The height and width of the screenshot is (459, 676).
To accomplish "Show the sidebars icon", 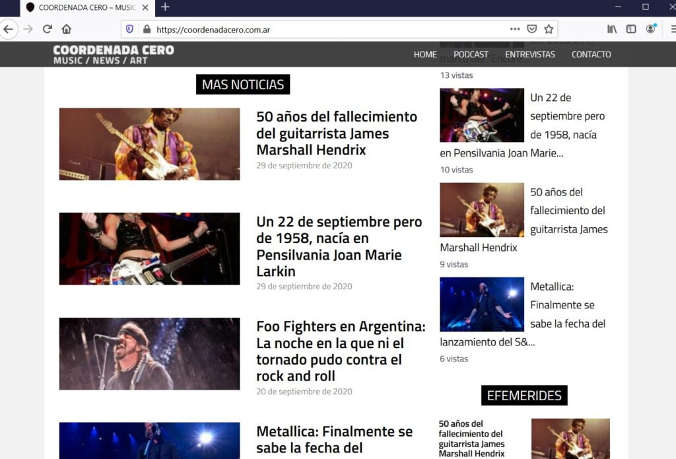I will tap(631, 29).
